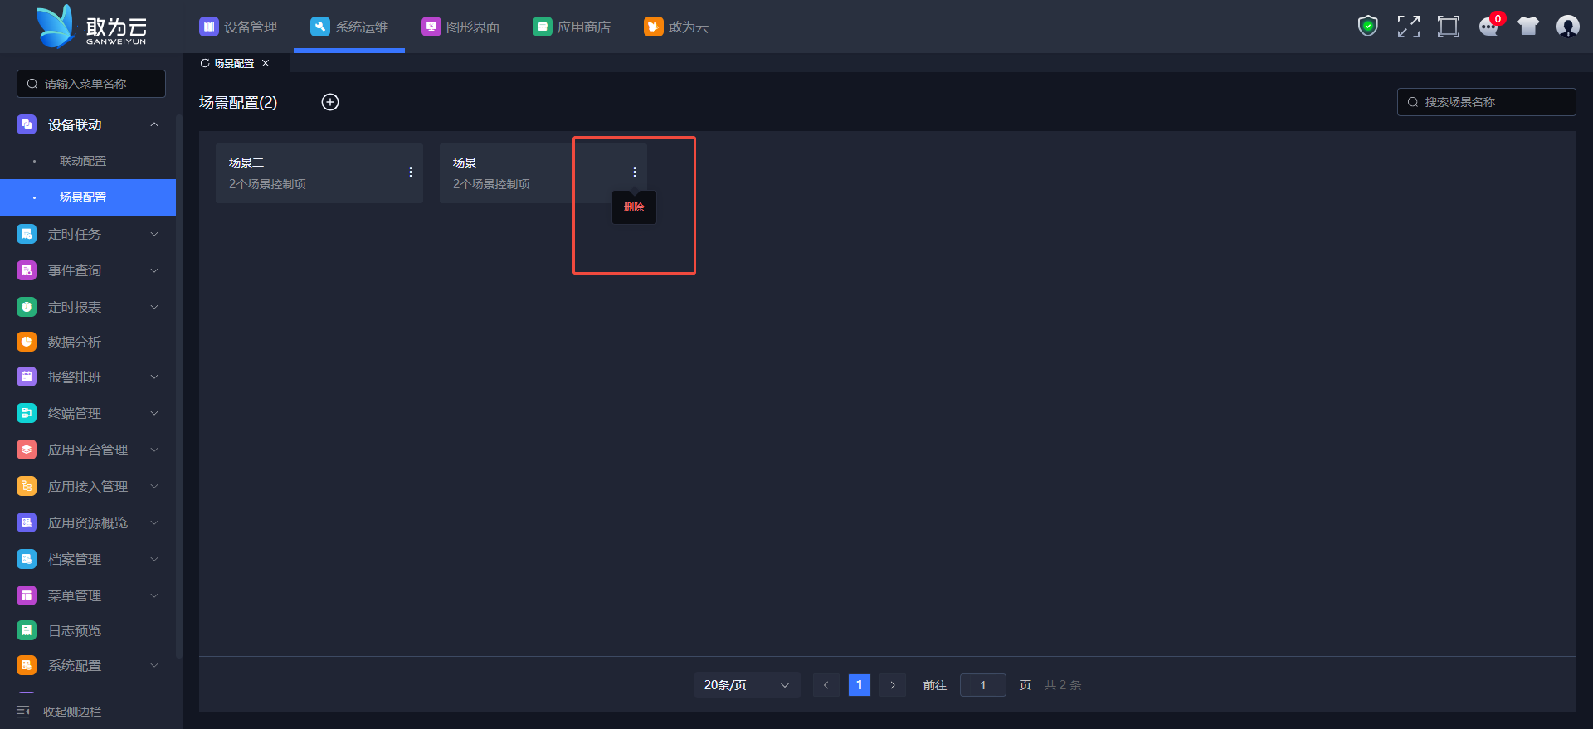Click the 数据分析 sidebar icon
1593x729 pixels.
(27, 342)
